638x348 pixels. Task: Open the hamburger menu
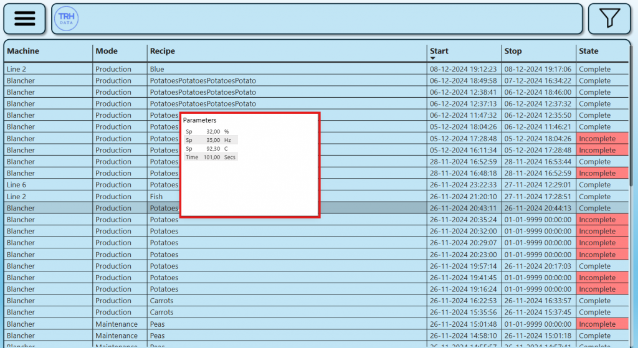coord(24,19)
